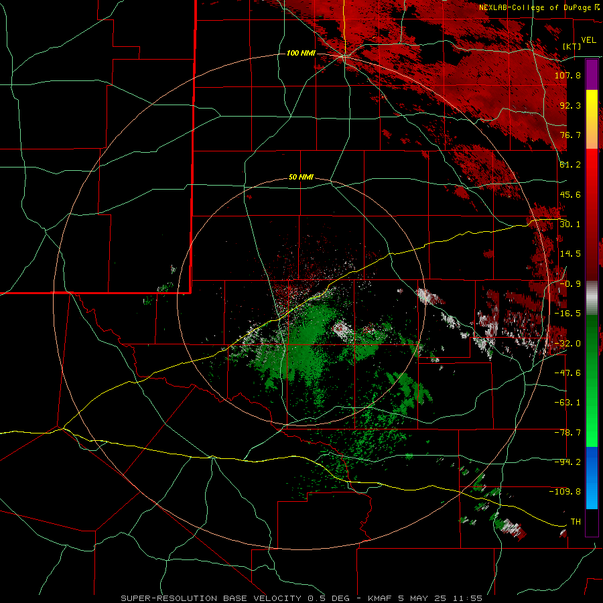Click the VEL legend title

click(588, 40)
